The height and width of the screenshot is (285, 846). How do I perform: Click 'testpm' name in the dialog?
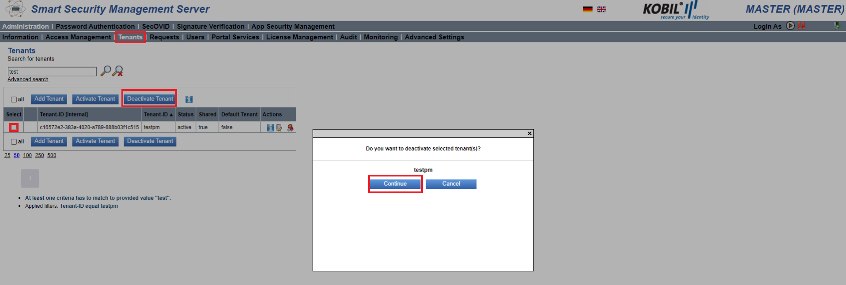tap(423, 170)
